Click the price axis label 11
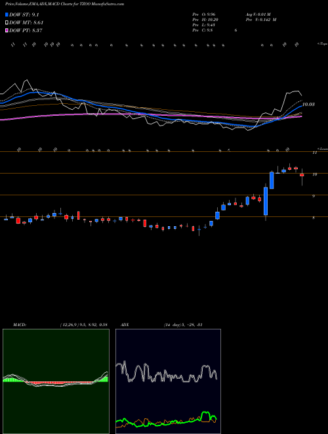 (314, 153)
